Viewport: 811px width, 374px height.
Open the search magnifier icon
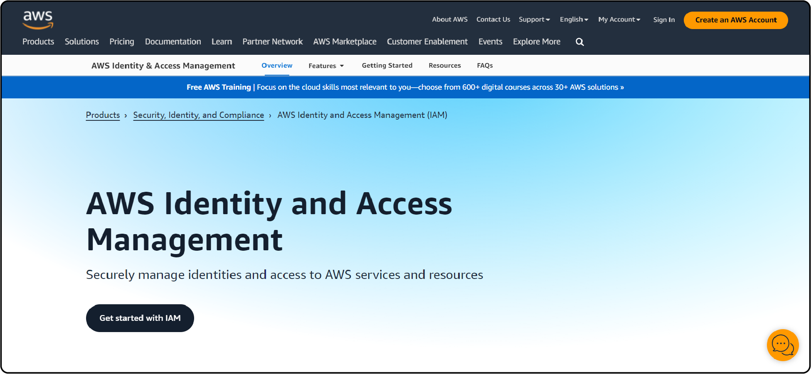click(579, 42)
